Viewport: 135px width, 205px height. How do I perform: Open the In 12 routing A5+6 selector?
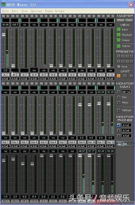[110, 79]
